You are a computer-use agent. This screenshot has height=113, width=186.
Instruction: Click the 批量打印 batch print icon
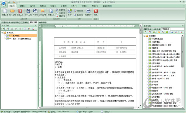click(x=88, y=11)
